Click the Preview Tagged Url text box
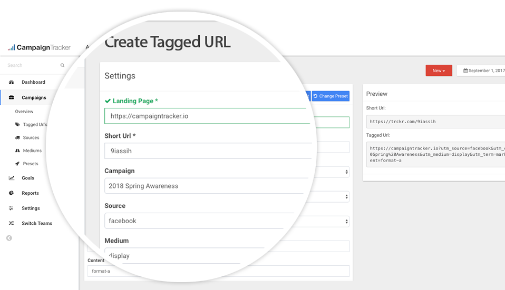 tap(435, 155)
